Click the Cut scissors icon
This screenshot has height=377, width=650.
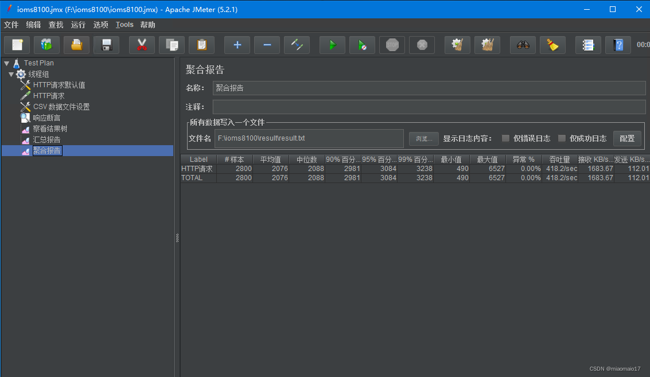[142, 45]
